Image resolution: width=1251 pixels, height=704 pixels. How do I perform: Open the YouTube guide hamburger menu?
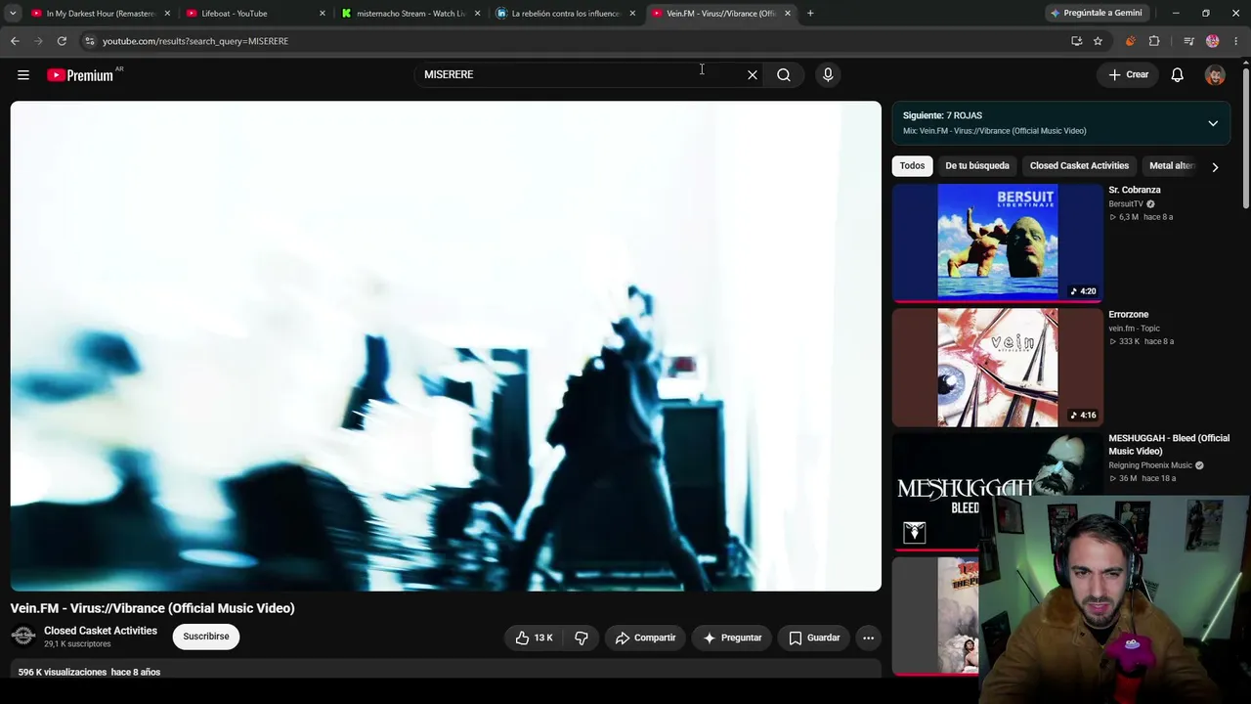point(23,74)
